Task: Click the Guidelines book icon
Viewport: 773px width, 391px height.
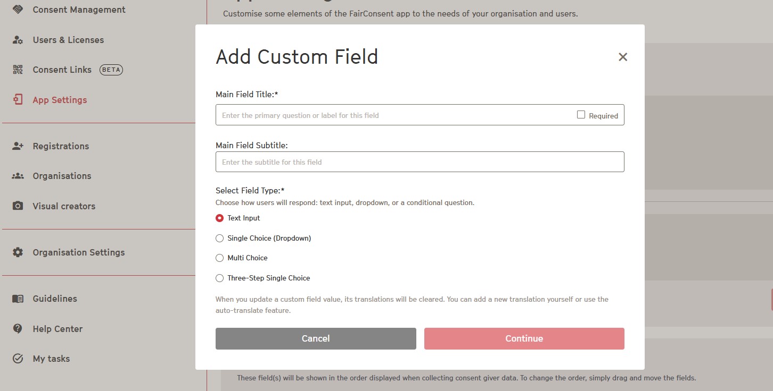Action: (18, 299)
